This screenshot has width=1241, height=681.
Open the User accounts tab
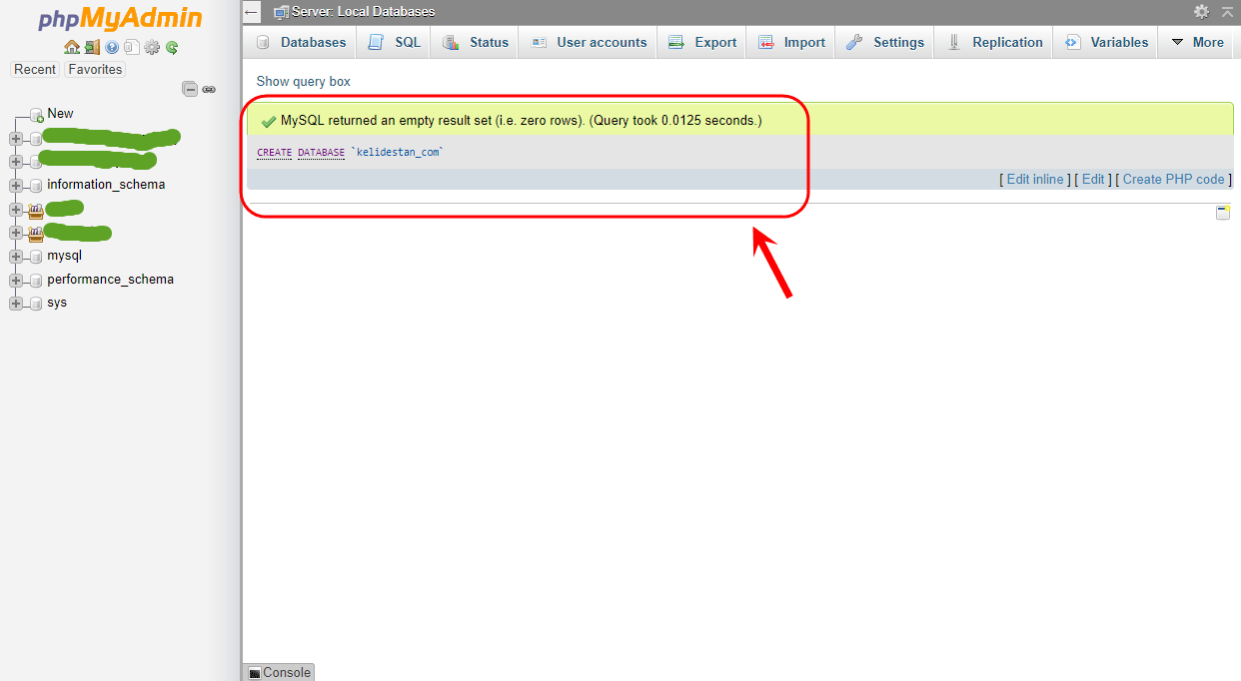click(589, 42)
